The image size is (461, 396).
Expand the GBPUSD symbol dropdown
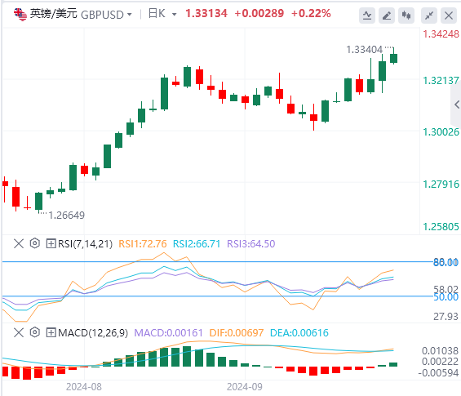point(130,15)
